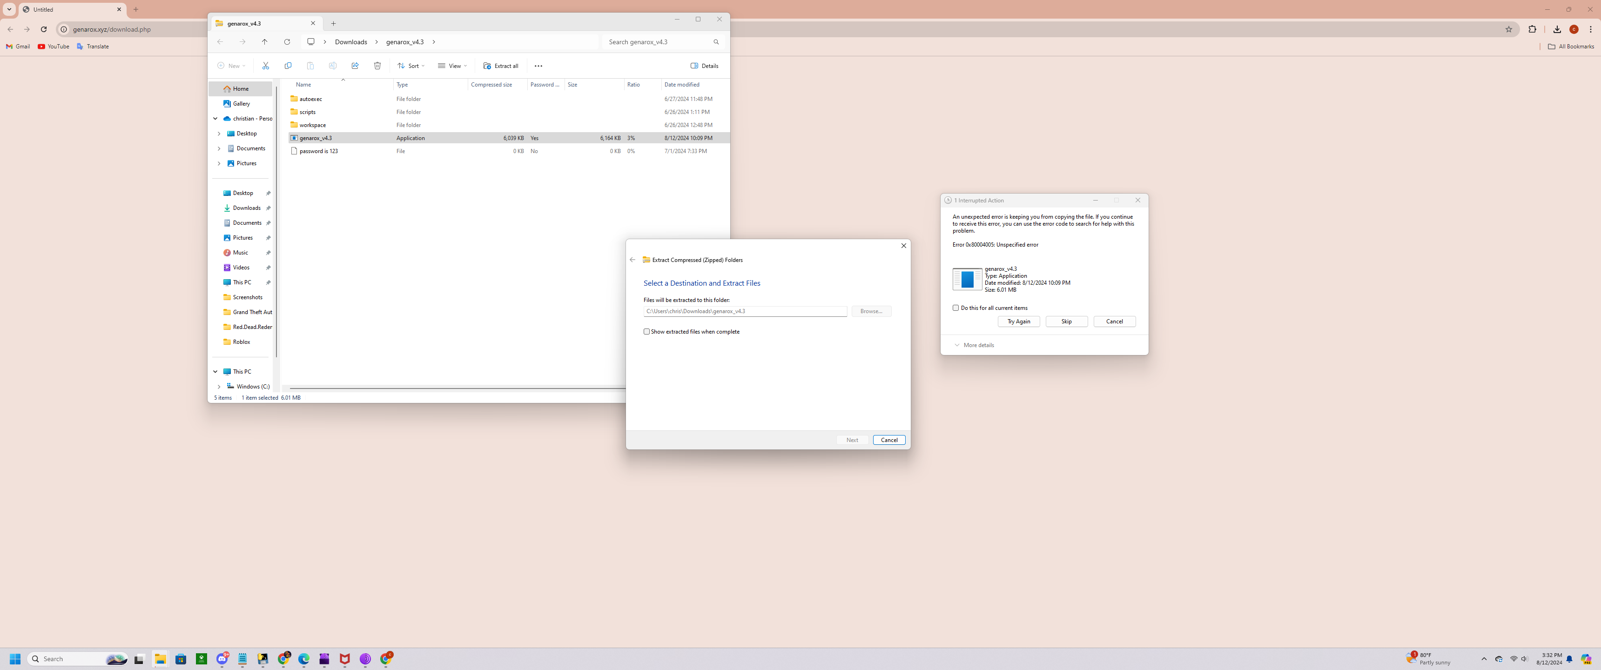This screenshot has height=670, width=1601.
Task: Click the Copy icon in Explorer toolbar
Action: pos(288,66)
